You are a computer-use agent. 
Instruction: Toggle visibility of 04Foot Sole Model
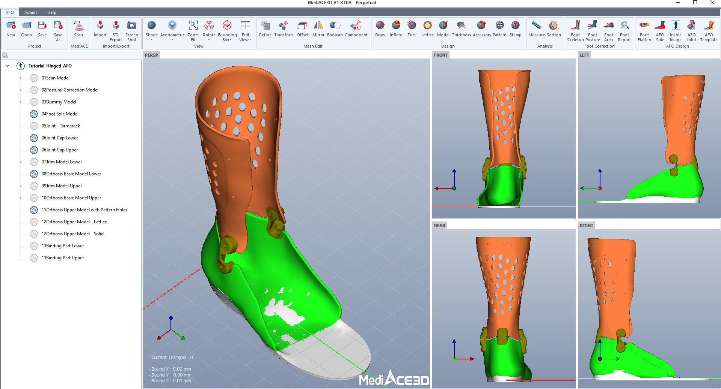coord(34,114)
